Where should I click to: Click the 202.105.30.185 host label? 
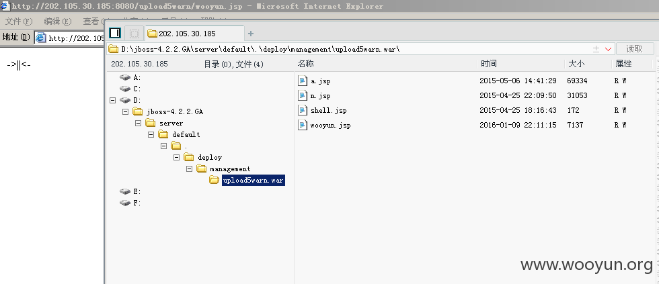pos(139,64)
